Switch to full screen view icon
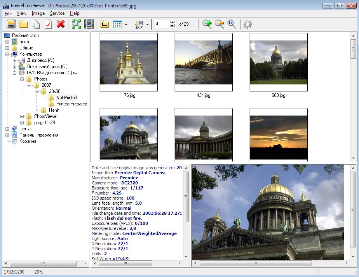 [x=77, y=24]
